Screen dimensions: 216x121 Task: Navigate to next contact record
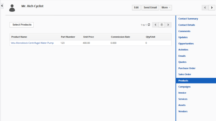pyautogui.click(x=212, y=8)
